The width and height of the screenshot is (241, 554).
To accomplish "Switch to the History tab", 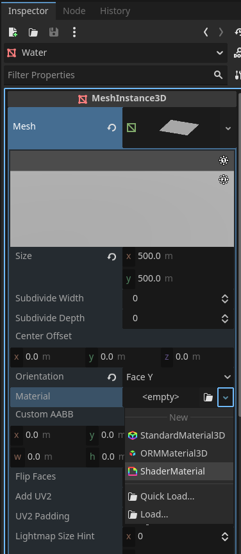I will (x=115, y=11).
